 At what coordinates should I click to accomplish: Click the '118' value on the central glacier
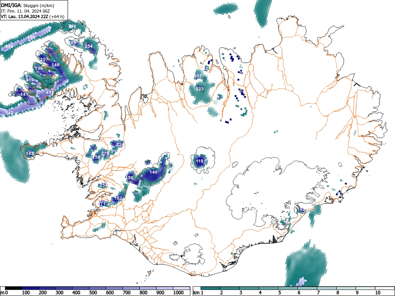(x=199, y=161)
